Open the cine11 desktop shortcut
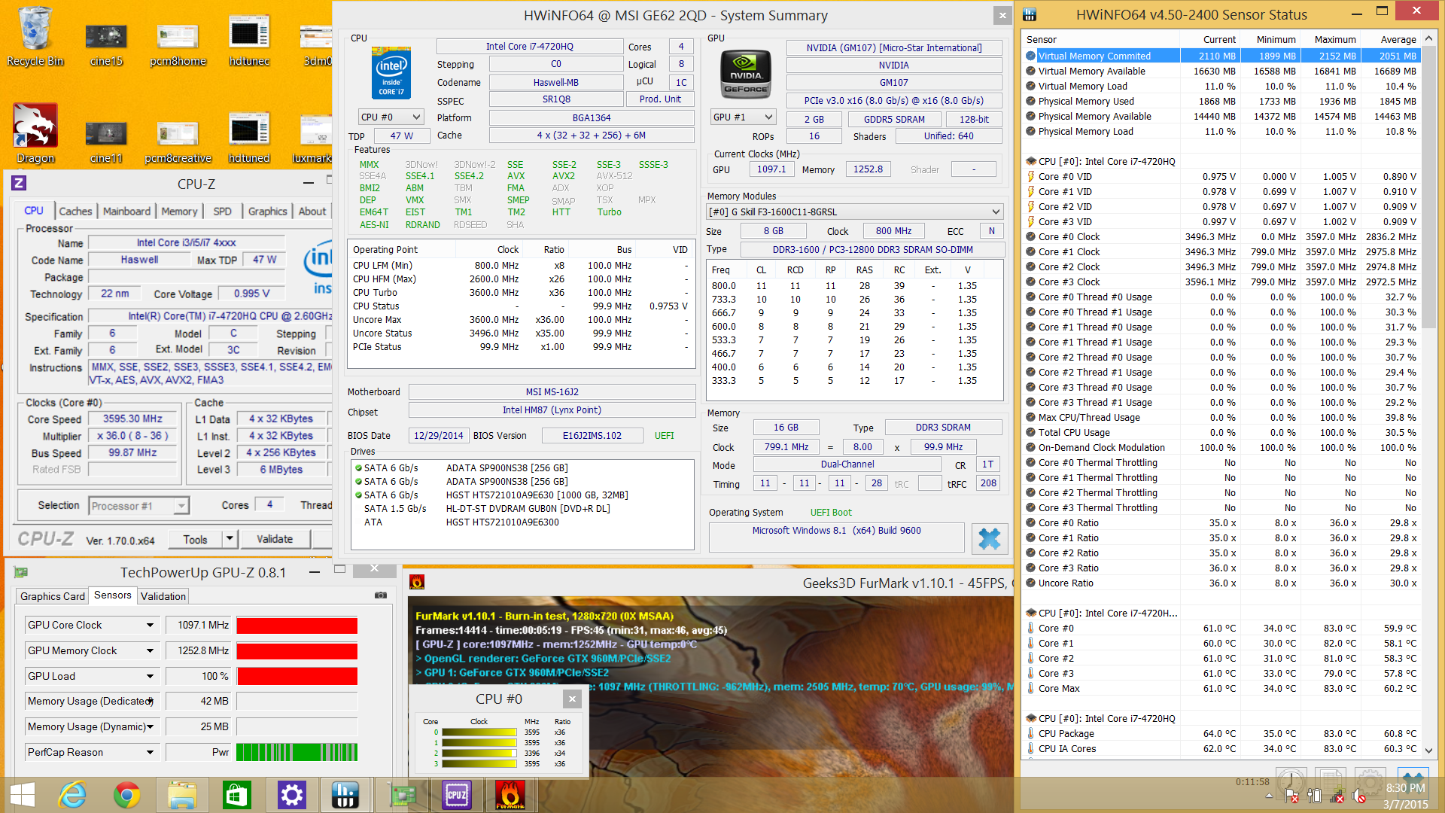1445x813 pixels. point(106,141)
